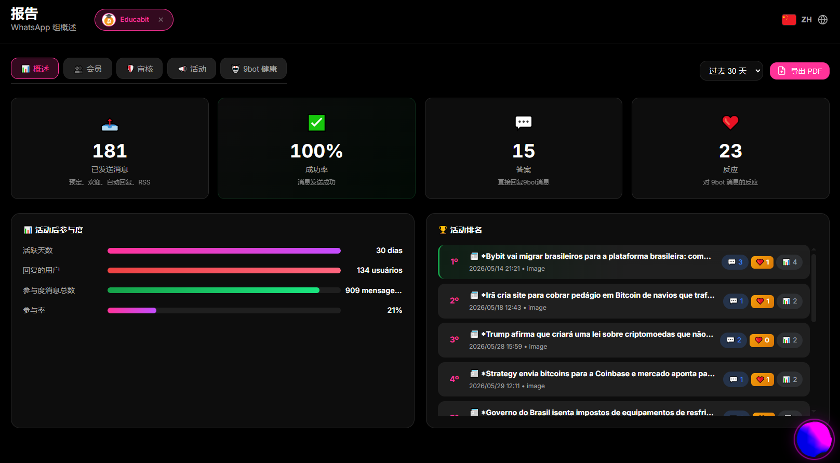This screenshot has height=463, width=840.
Task: Click replies badge on Trump campaign
Action: click(x=734, y=340)
